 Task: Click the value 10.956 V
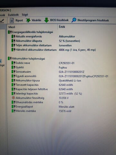tap(64, 98)
